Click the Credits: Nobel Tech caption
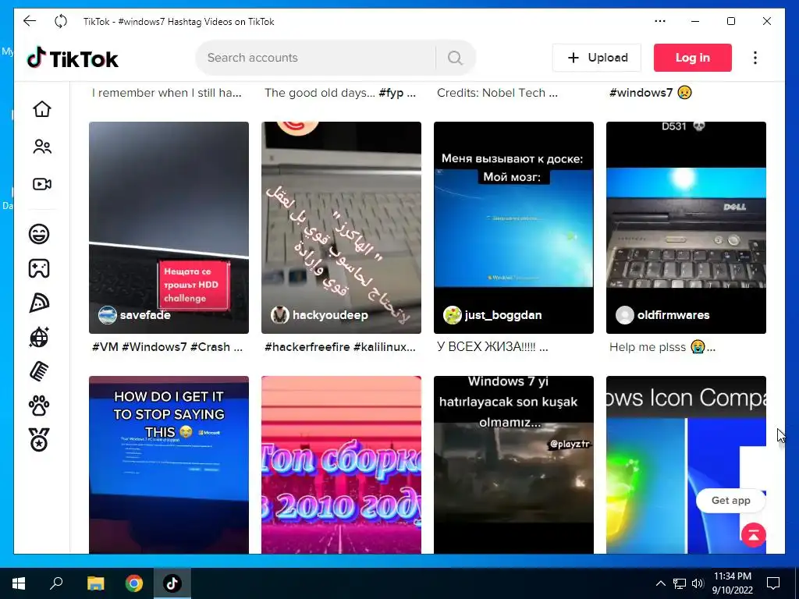This screenshot has width=799, height=599. click(x=497, y=93)
